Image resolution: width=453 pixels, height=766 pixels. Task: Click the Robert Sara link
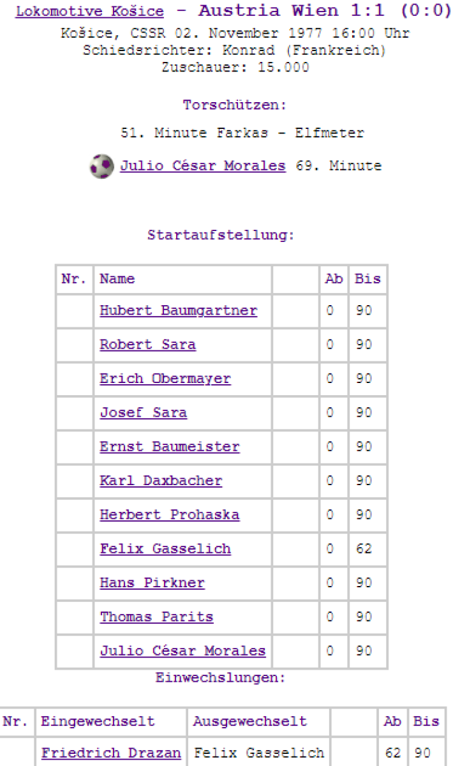(147, 345)
